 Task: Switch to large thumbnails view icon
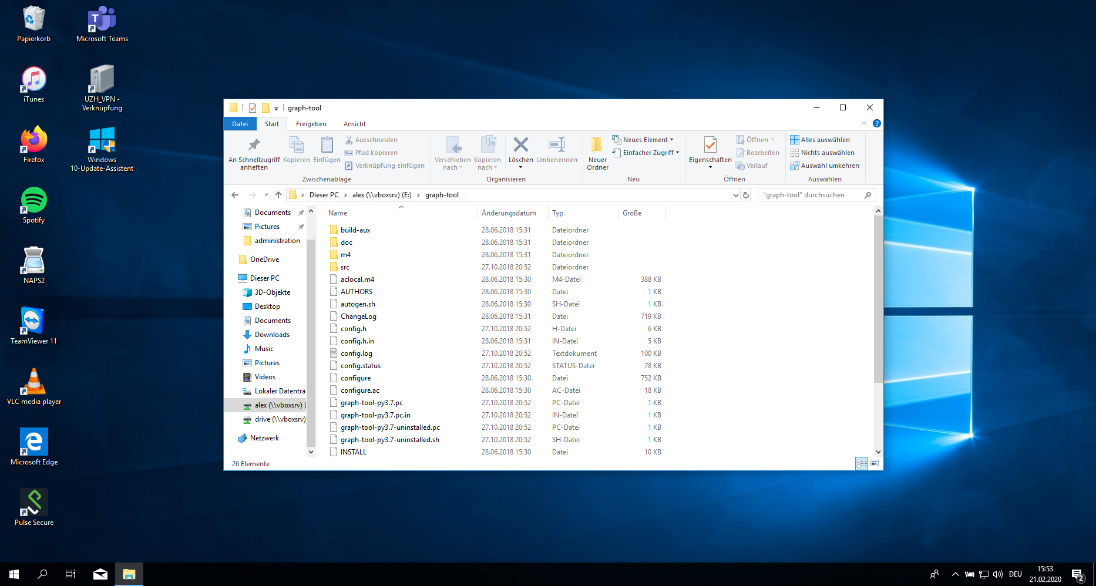875,463
